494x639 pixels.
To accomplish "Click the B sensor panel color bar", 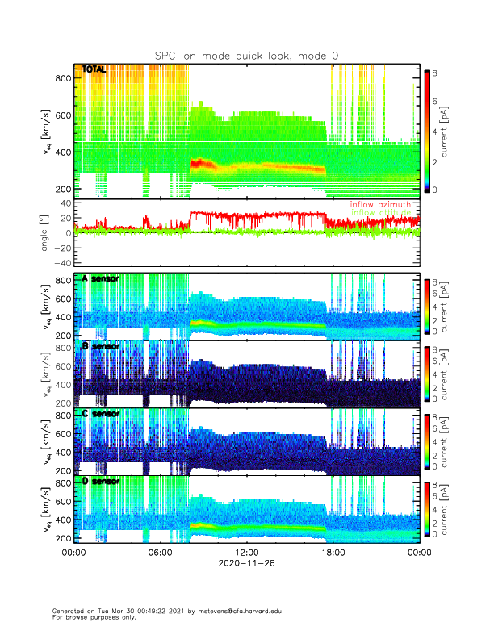I will coord(428,374).
